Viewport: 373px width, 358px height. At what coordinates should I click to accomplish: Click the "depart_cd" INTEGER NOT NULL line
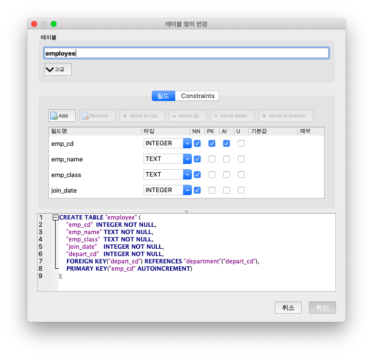pyautogui.click(x=115, y=254)
